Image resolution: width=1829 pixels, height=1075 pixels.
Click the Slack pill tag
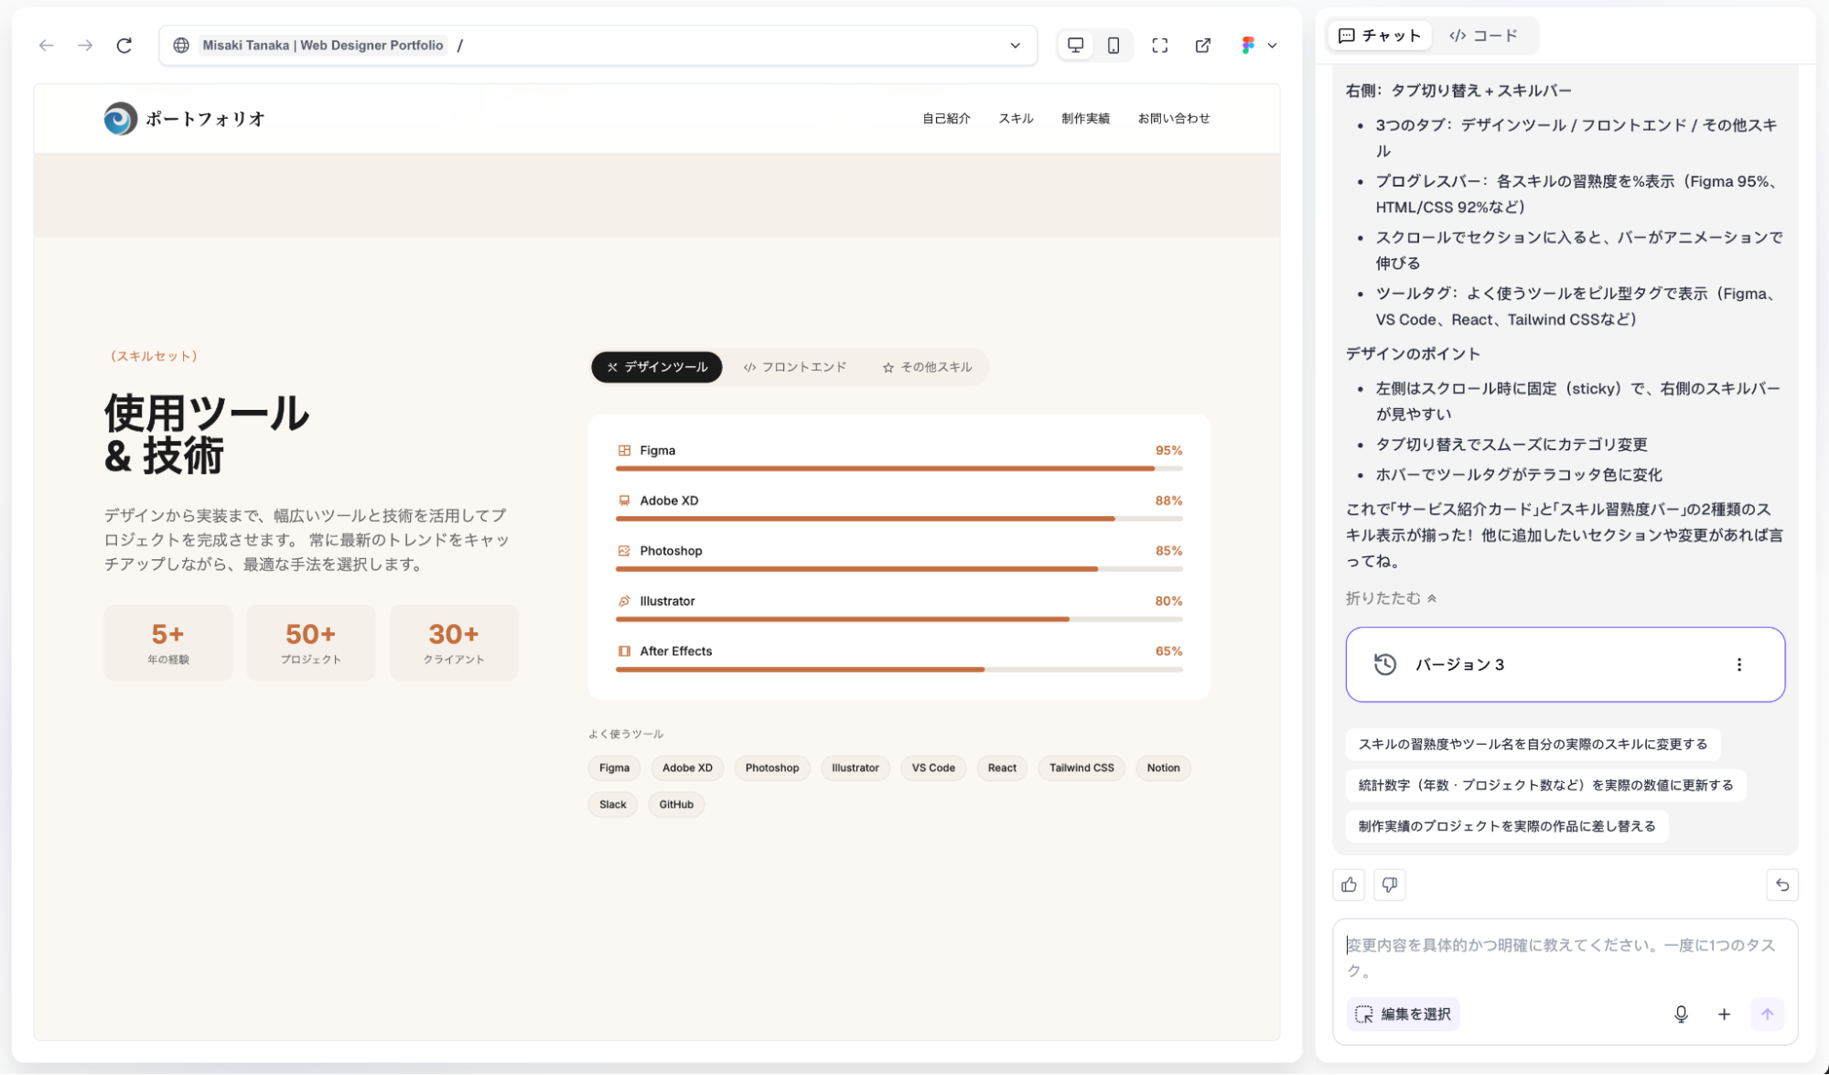(613, 804)
